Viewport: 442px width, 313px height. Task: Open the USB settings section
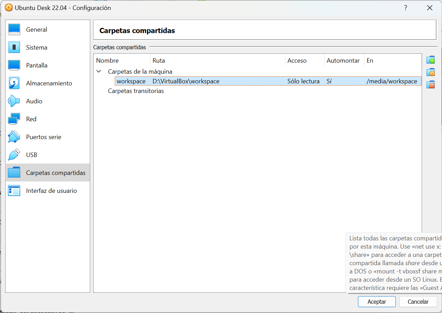click(32, 155)
